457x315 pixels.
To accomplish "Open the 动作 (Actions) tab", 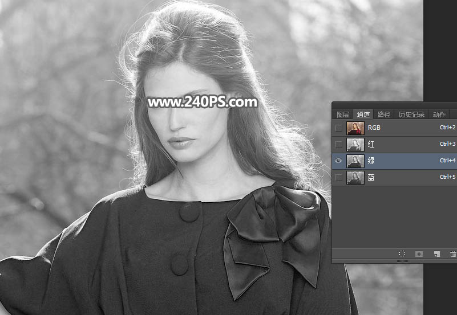I will click(439, 114).
